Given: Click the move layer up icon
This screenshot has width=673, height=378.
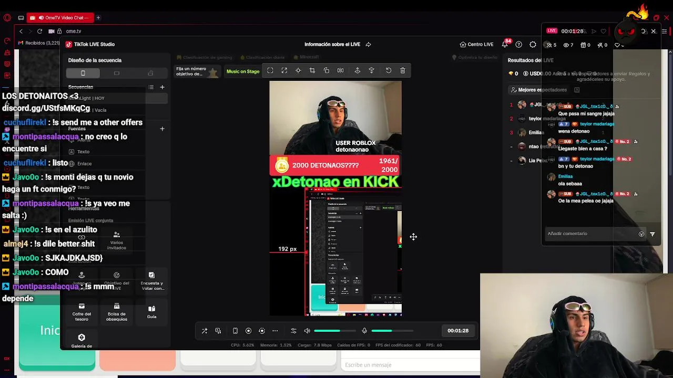Looking at the screenshot, I should tap(358, 70).
